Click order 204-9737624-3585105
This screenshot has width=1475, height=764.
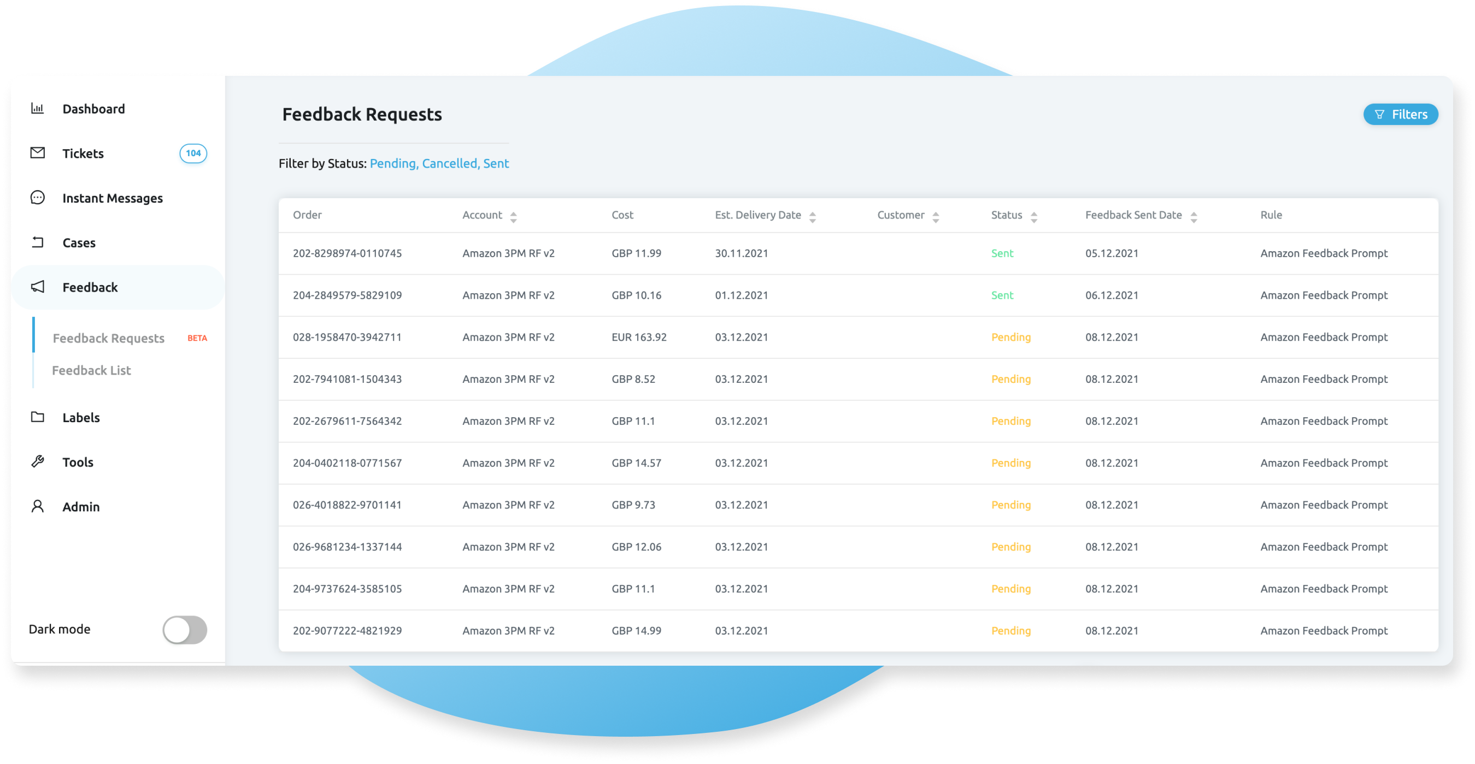click(348, 589)
